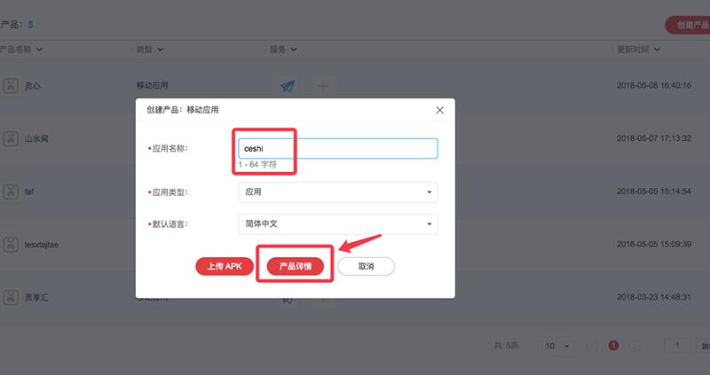The width and height of the screenshot is (710, 375).
Task: Close the 创建产品 dialog with X
Action: tap(439, 110)
